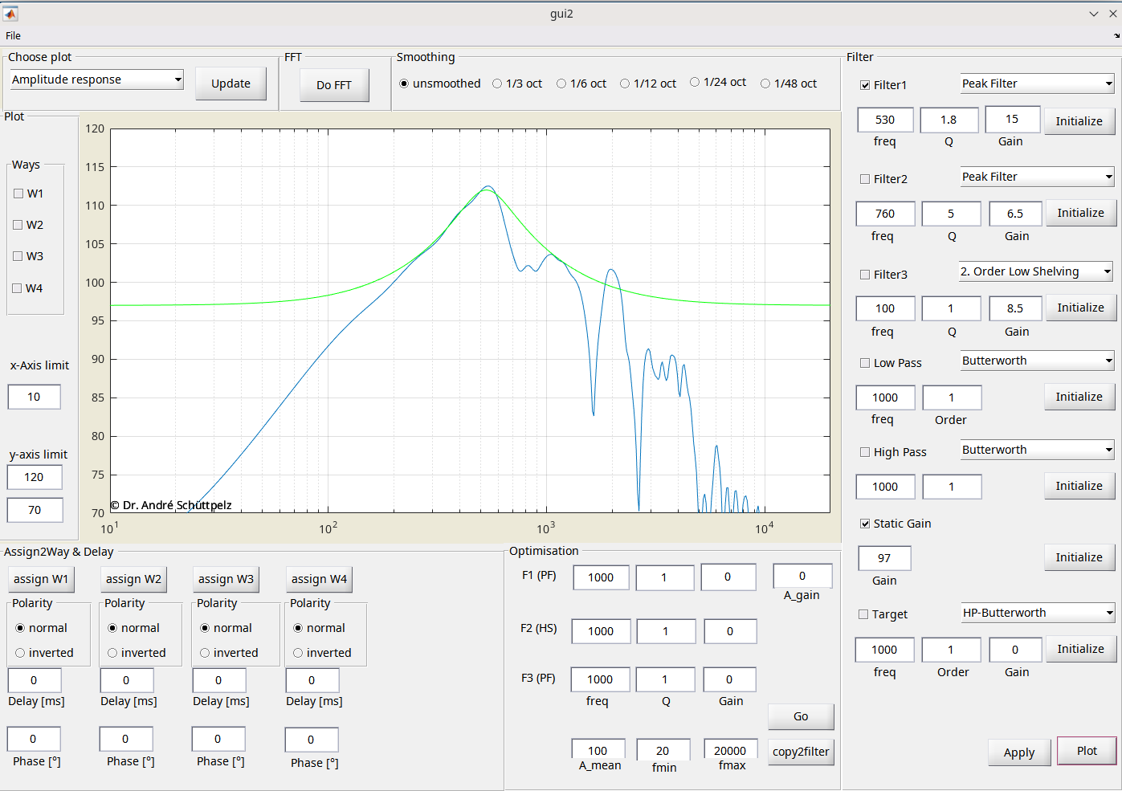Click Low Pass Order field
Image resolution: width=1122 pixels, height=791 pixels.
tap(952, 398)
